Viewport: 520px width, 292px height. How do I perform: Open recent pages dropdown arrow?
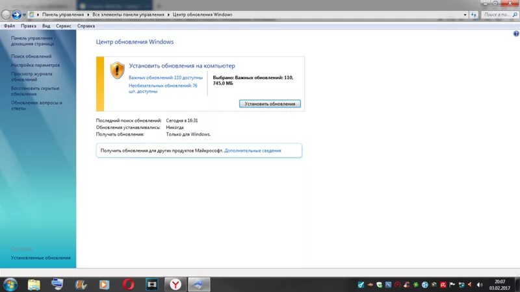[x=24, y=15]
